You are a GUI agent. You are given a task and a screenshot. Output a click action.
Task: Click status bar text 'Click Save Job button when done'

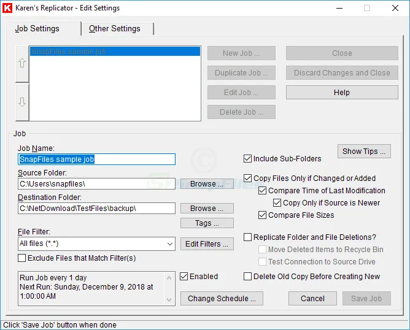[60, 324]
